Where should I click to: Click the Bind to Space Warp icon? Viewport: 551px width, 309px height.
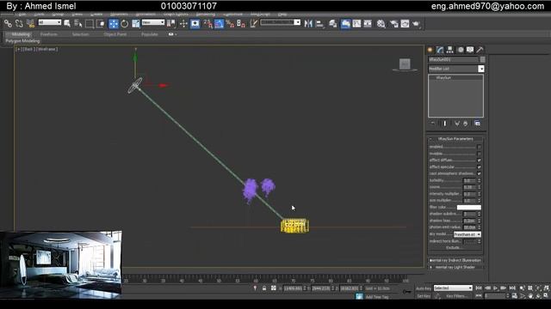(x=30, y=23)
